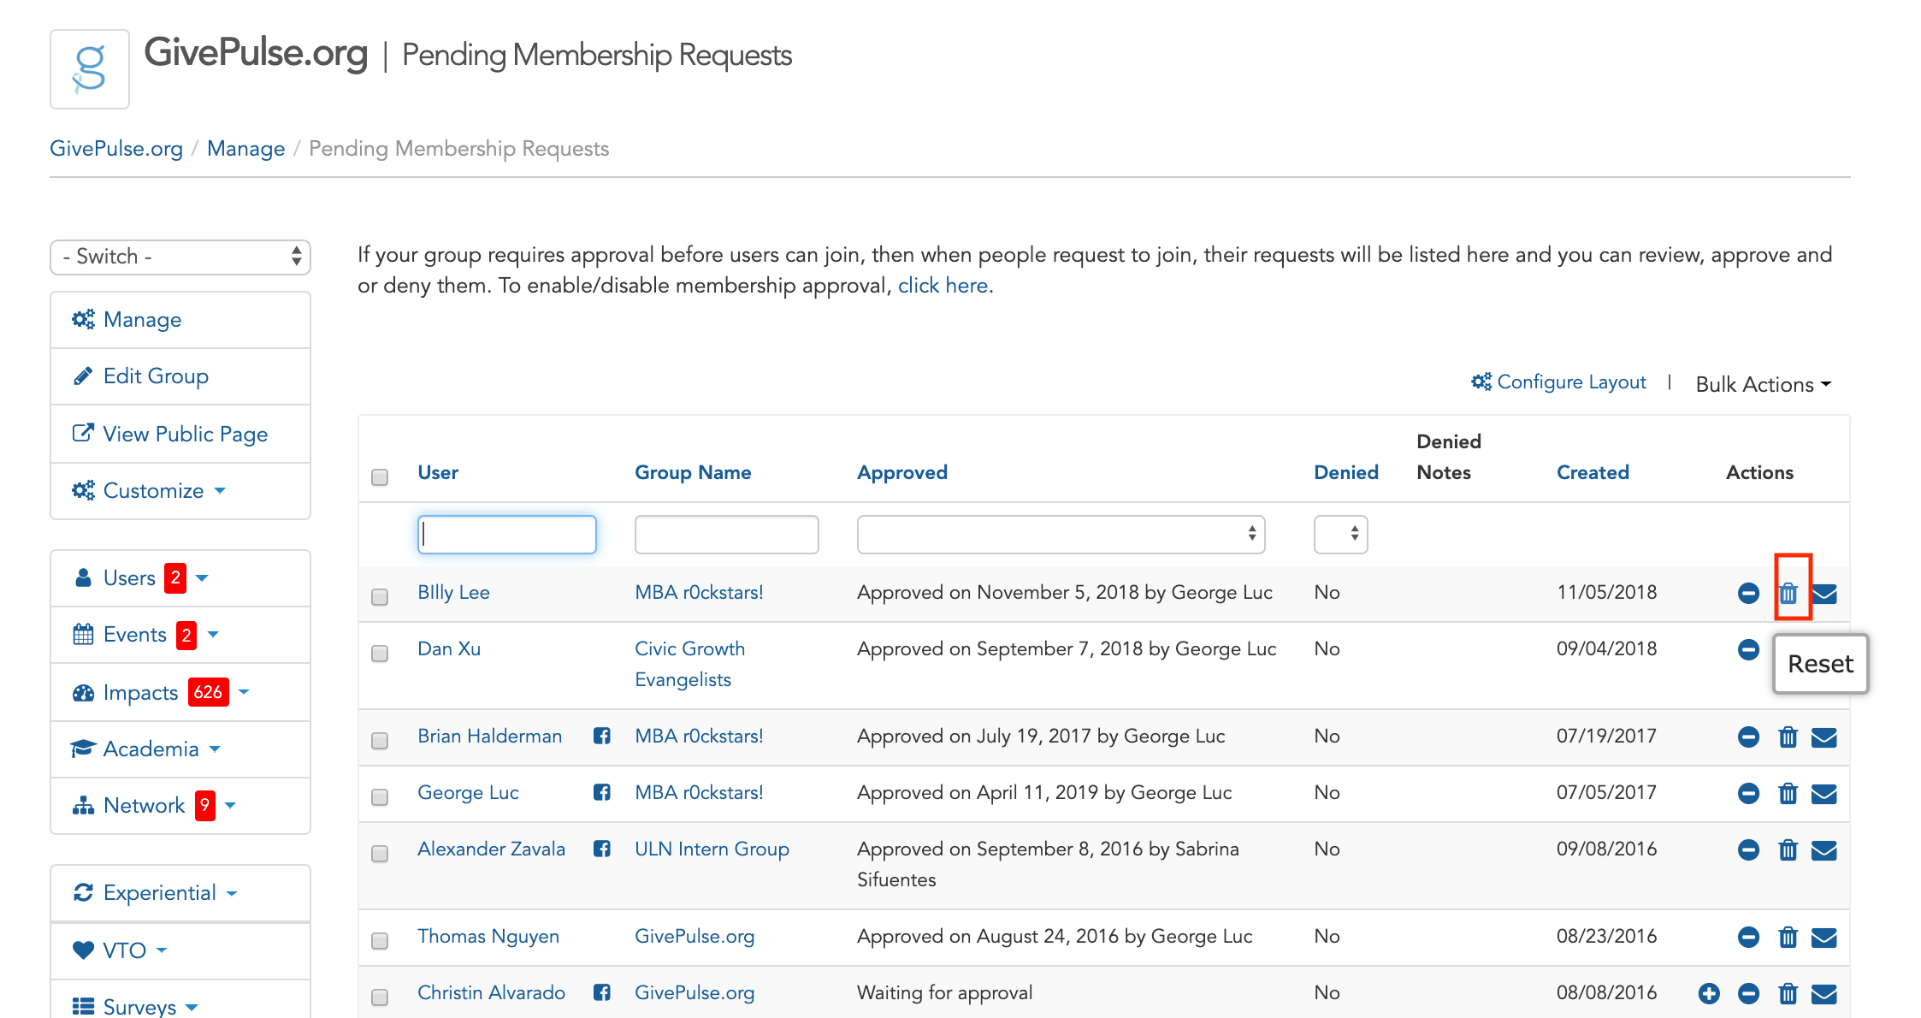Expand the Events sidebar menu
The height and width of the screenshot is (1018, 1921).
pos(180,635)
